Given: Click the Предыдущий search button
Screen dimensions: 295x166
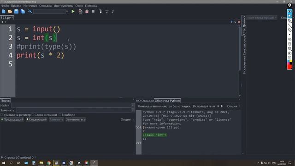Looking at the screenshot, I should 12,119.
